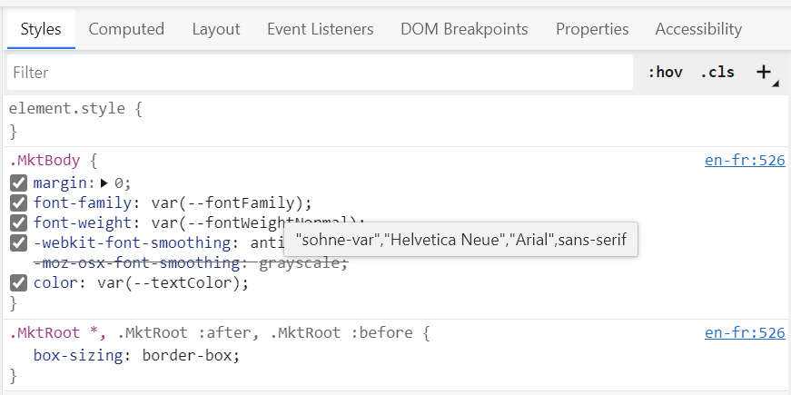Open the Layout tab

tap(215, 29)
